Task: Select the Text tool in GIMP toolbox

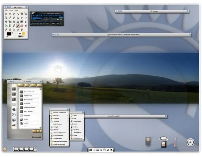Action: point(26,22)
